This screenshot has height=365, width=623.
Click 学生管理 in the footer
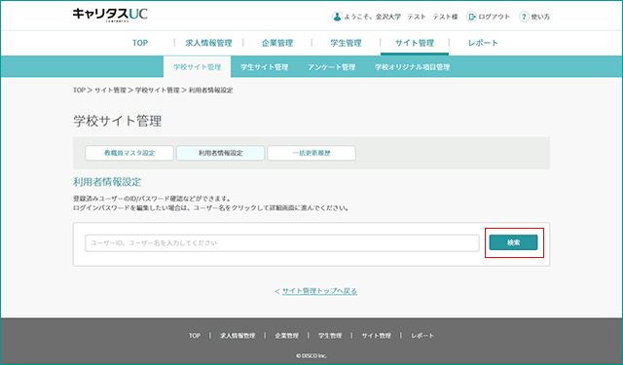pos(330,336)
